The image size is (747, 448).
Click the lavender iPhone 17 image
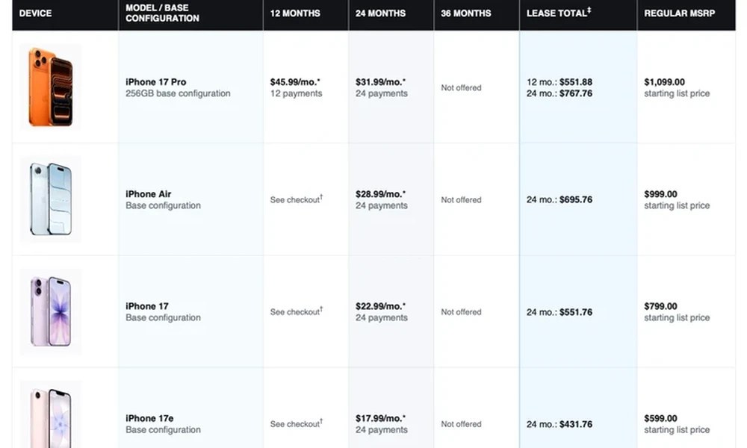(51, 311)
